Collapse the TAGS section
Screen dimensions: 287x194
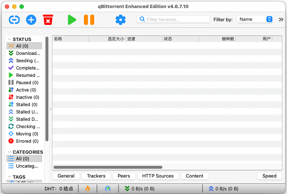pyautogui.click(x=10, y=177)
